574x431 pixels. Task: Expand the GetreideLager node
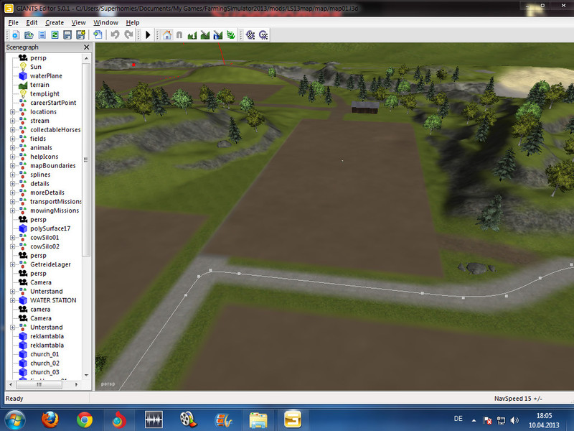pos(12,264)
